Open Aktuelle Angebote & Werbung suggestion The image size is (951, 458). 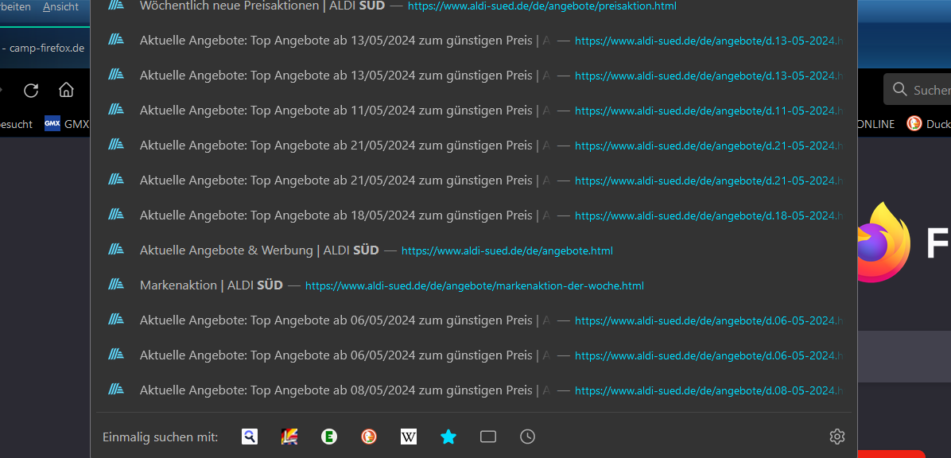pos(474,250)
